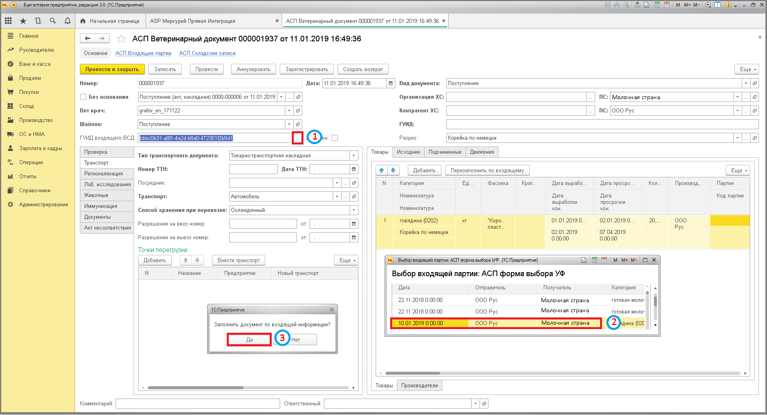Open the sections grid menu icon
Image resolution: width=767 pixels, height=415 pixels.
coord(8,21)
